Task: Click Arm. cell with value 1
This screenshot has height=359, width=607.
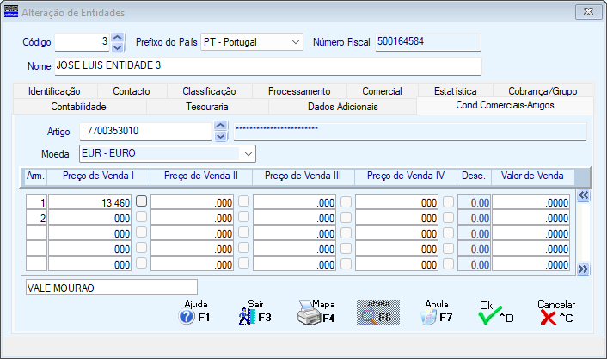Action: (x=36, y=202)
